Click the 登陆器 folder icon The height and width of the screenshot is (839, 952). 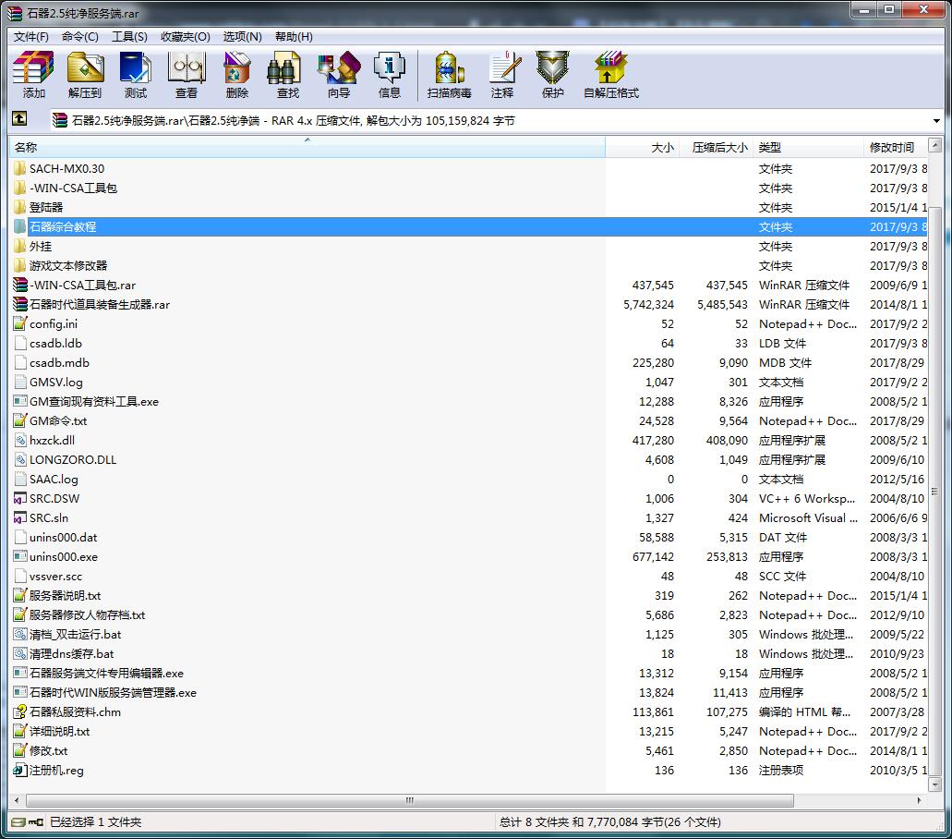tap(20, 207)
